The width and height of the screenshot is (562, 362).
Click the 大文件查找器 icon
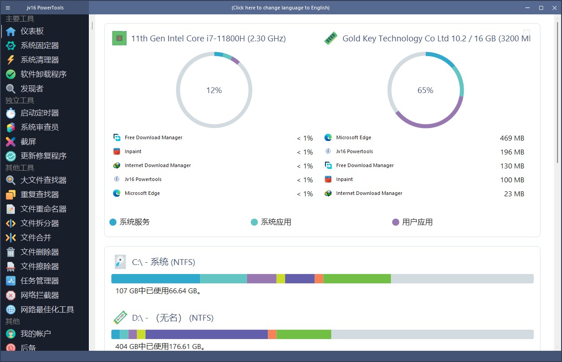pyautogui.click(x=11, y=181)
